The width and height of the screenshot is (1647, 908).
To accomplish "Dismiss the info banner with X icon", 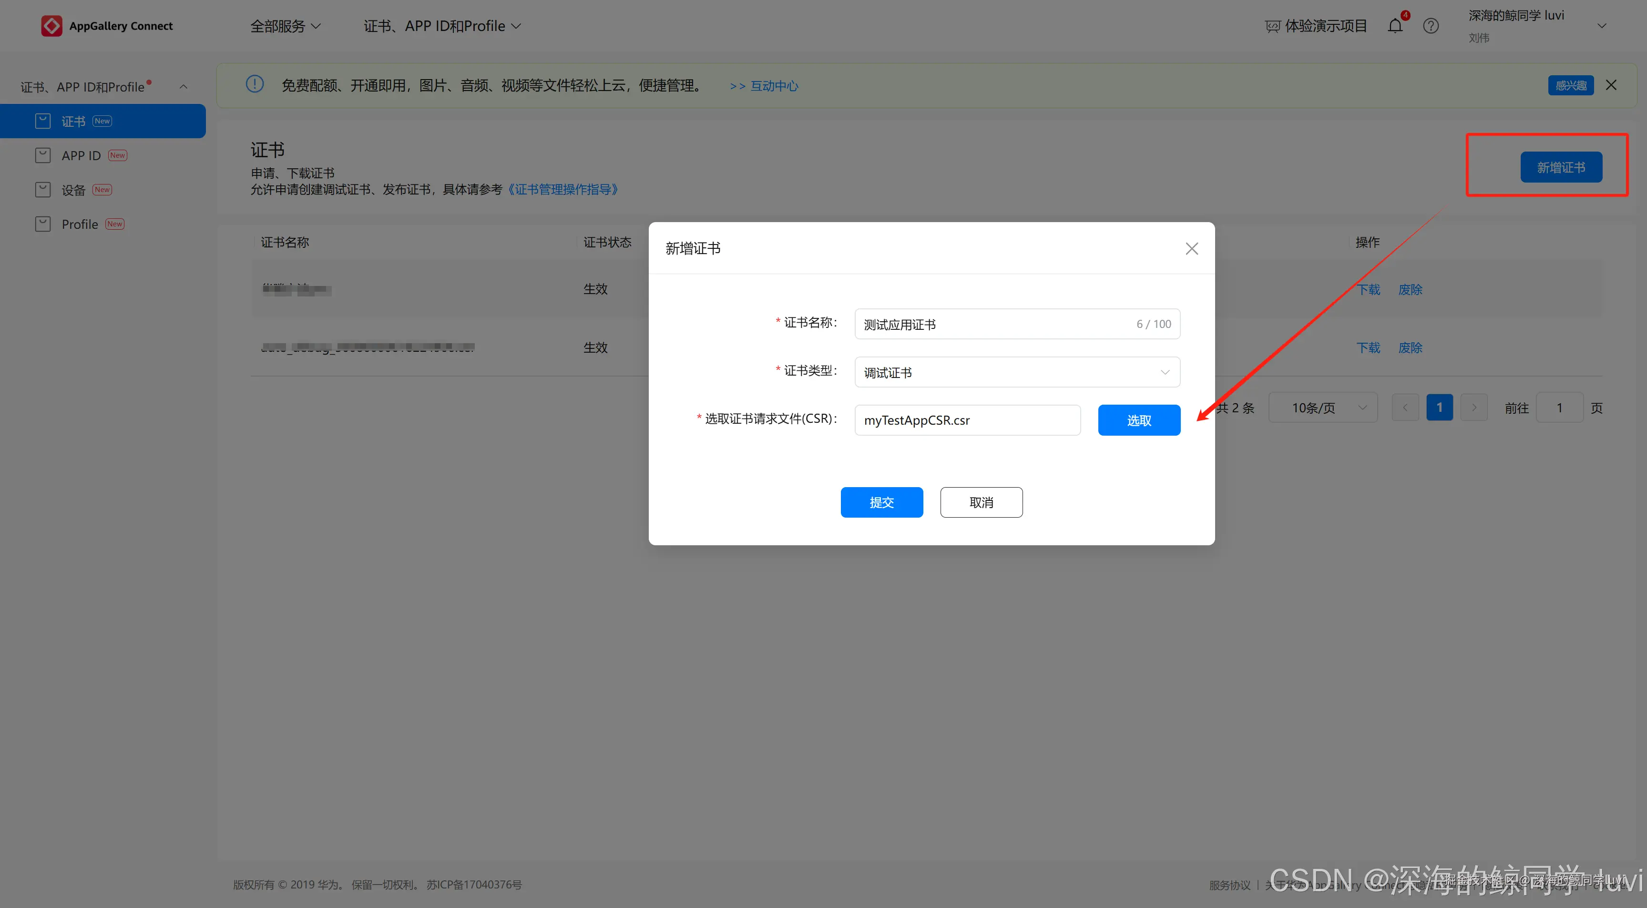I will [1611, 85].
